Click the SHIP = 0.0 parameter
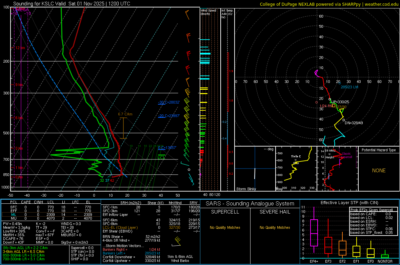400x265 pixels. tap(79, 259)
